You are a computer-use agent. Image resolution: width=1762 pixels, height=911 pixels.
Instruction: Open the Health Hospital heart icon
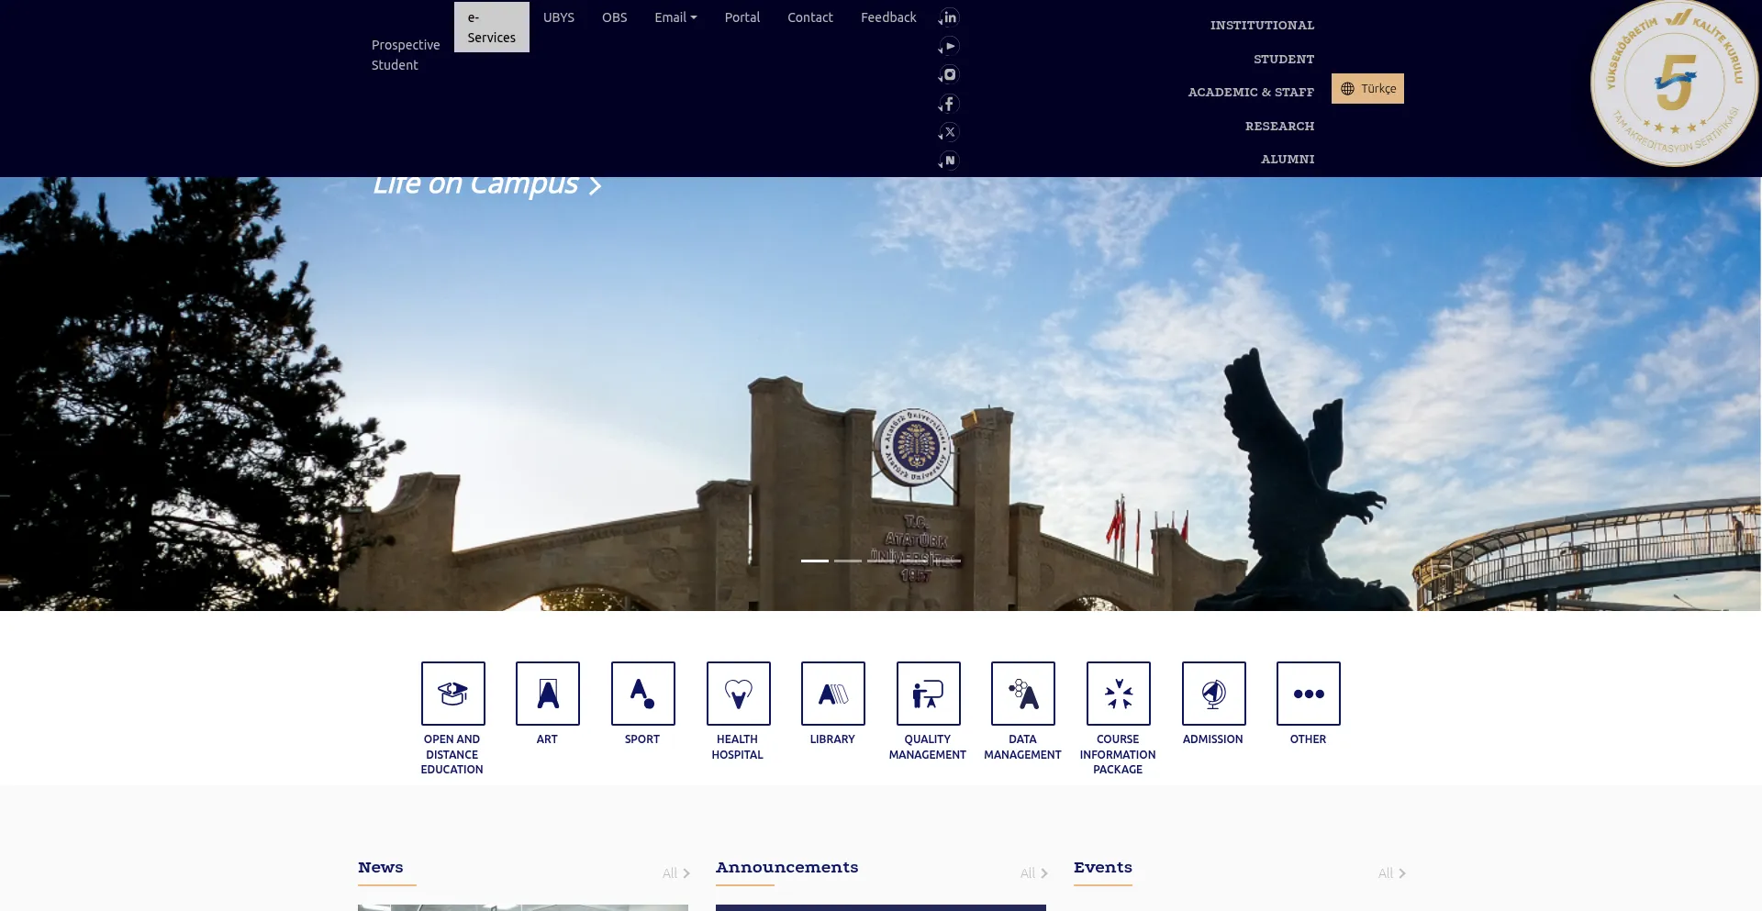[x=738, y=694]
